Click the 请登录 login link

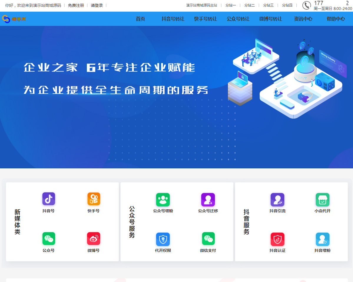pos(97,5)
